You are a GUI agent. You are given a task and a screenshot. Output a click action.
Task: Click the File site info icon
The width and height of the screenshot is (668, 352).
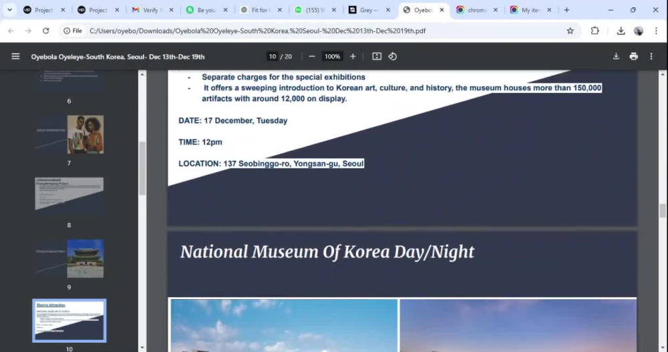73,31
